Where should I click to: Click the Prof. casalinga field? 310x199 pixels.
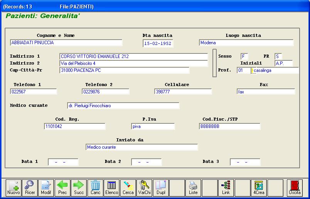275,70
